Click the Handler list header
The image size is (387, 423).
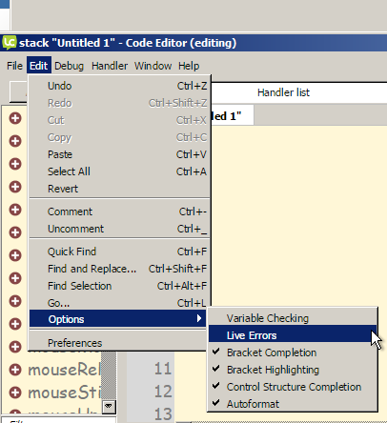tap(283, 92)
